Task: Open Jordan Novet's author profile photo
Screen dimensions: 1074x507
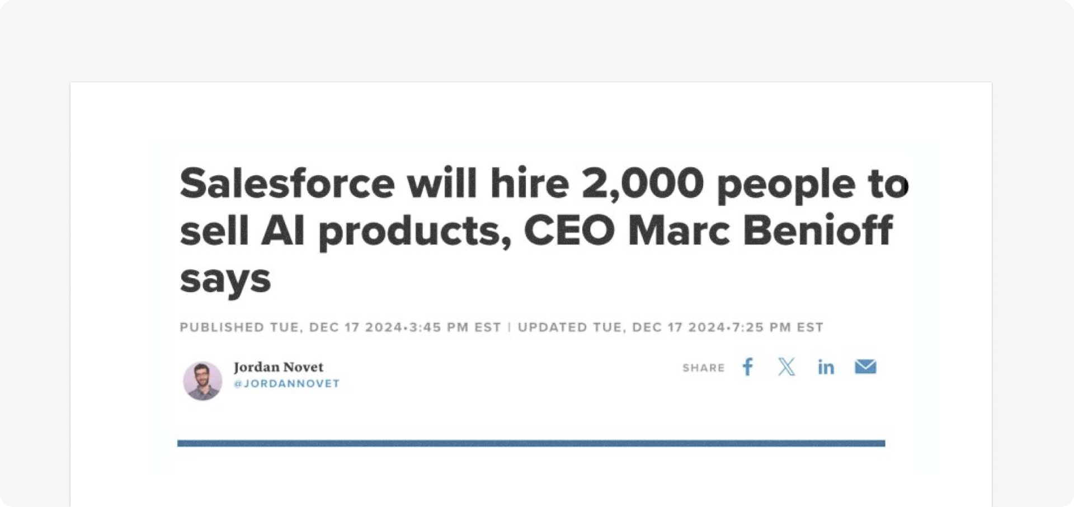Action: [x=202, y=381]
